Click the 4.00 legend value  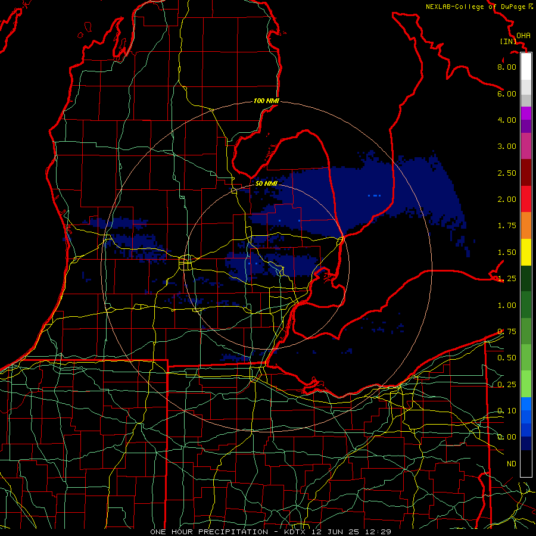coord(507,120)
